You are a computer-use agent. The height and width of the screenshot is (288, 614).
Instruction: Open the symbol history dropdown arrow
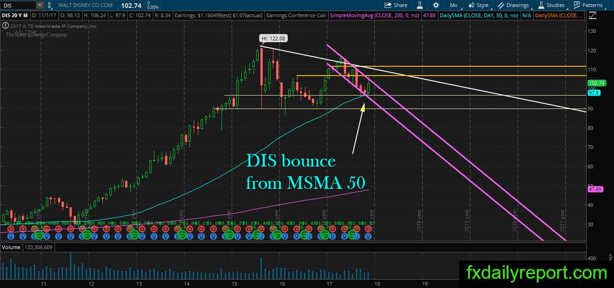tap(40, 5)
